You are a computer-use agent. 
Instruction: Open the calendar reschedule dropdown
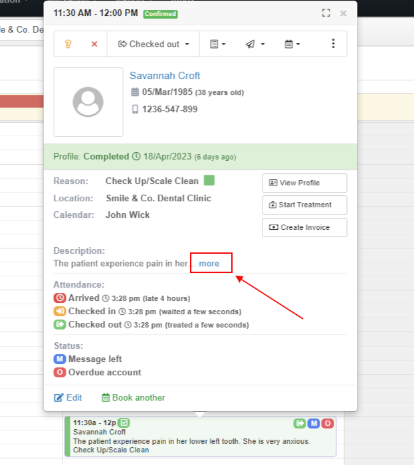292,45
